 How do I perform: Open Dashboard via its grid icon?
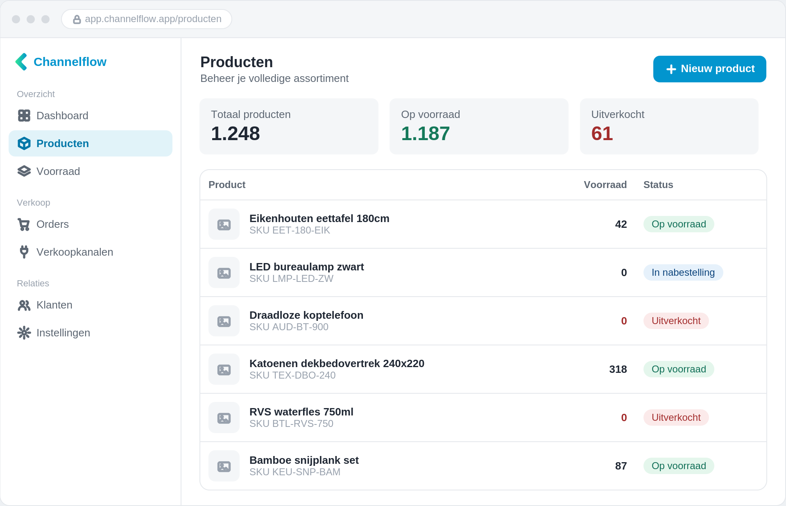[24, 116]
